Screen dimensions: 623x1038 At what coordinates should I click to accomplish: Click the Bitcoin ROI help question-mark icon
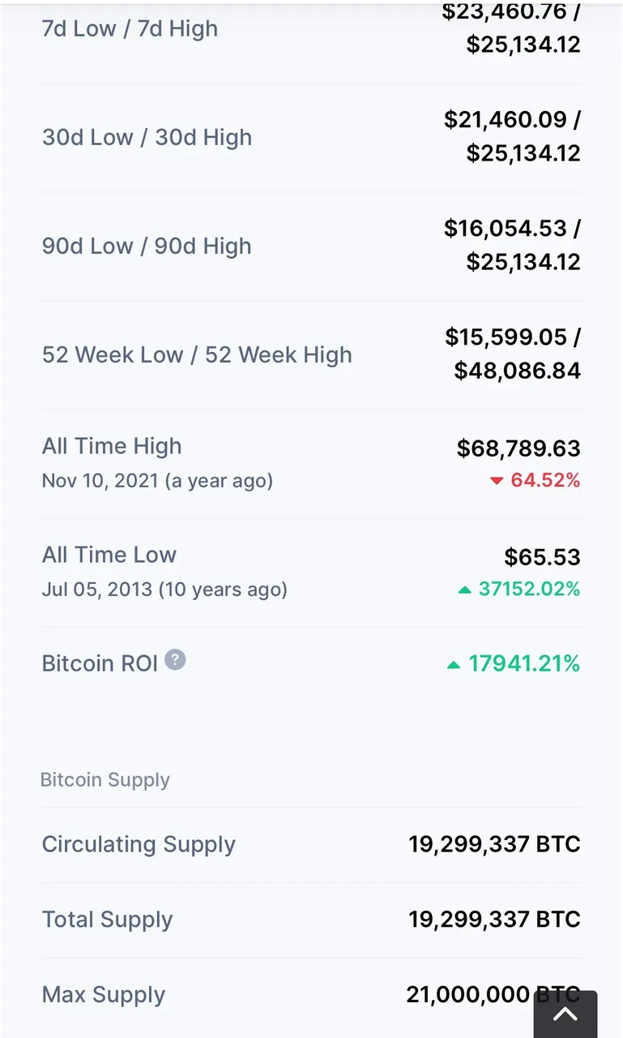coord(175,660)
